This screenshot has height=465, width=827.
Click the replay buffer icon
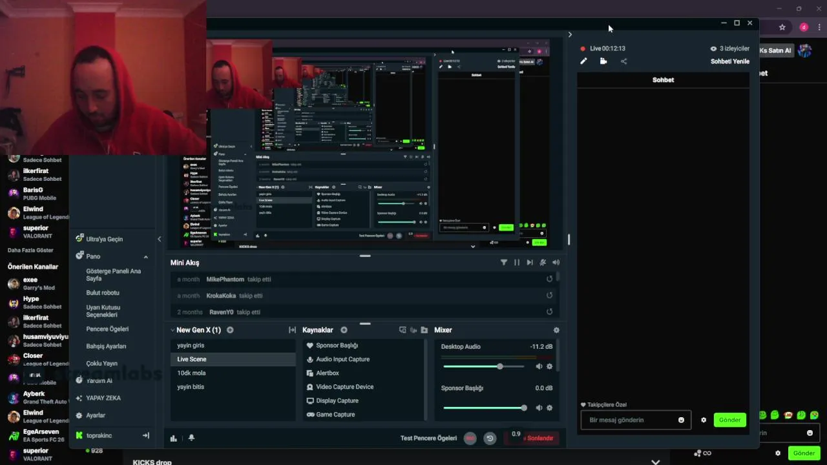tap(490, 438)
